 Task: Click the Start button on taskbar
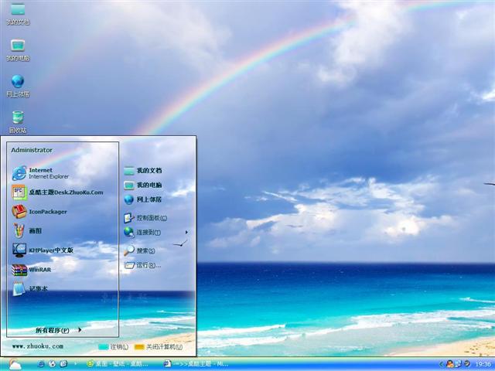click(15, 364)
